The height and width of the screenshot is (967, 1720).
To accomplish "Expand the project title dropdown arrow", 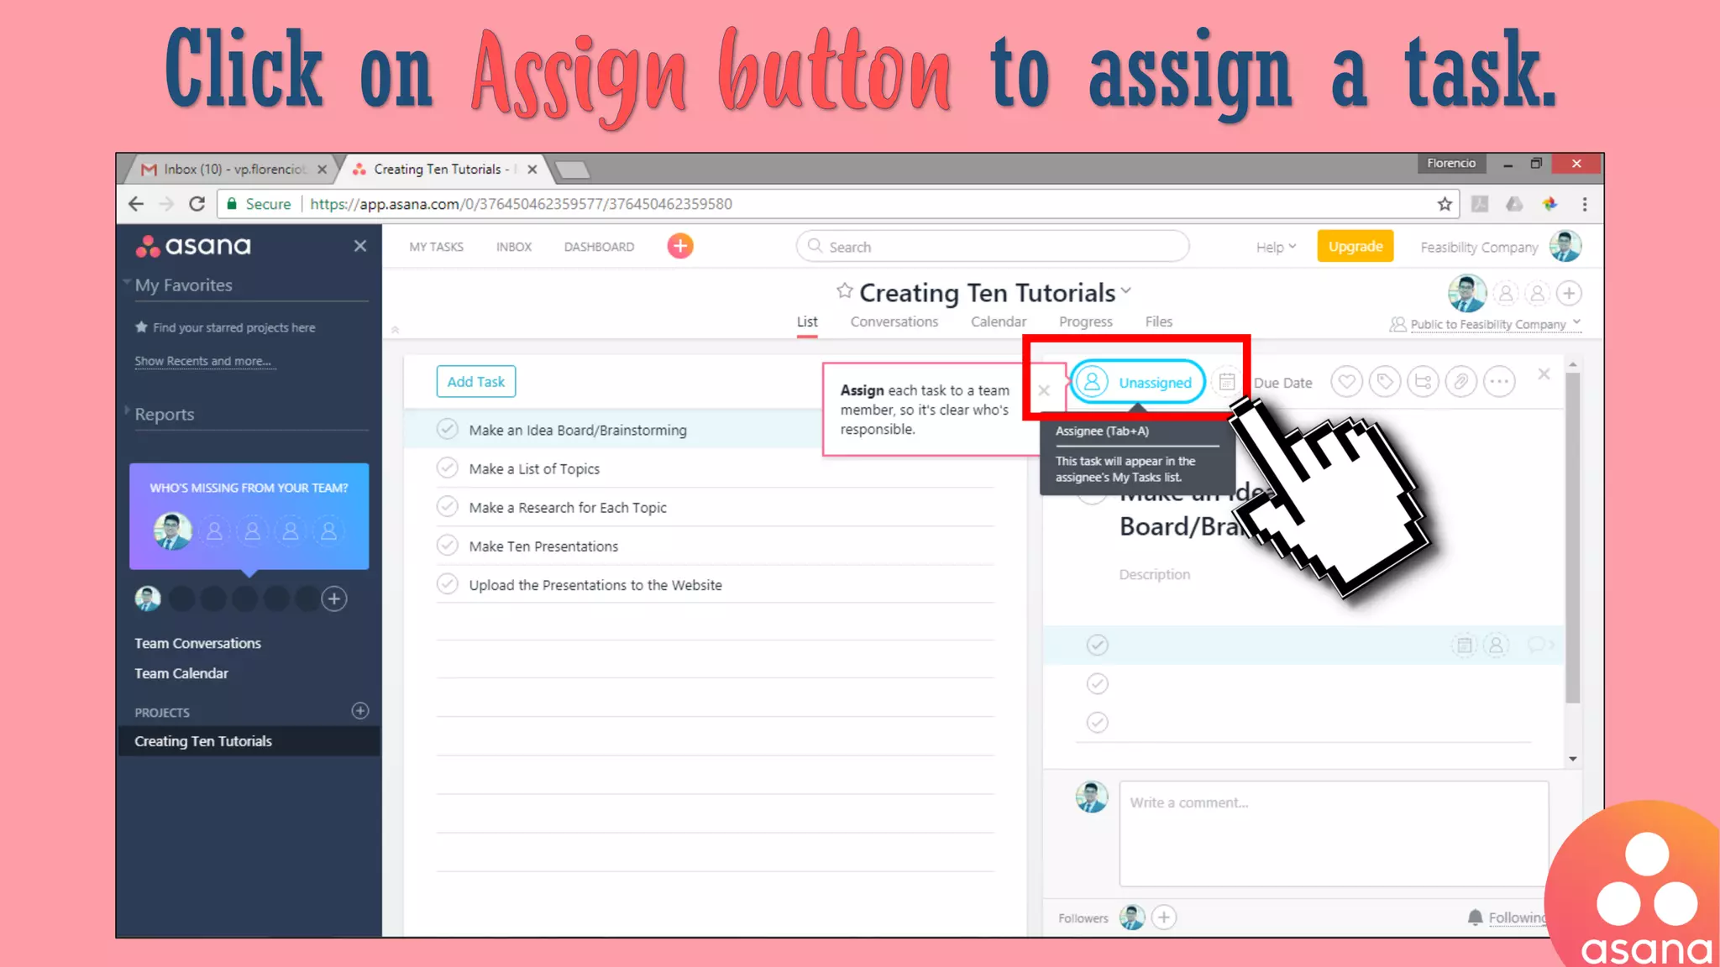I will pos(1126,291).
